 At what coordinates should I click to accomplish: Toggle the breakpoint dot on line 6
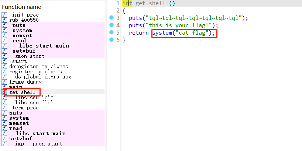pyautogui.click(x=111, y=40)
